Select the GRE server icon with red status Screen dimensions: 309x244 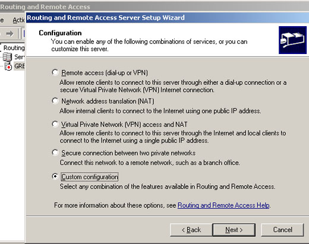point(8,66)
